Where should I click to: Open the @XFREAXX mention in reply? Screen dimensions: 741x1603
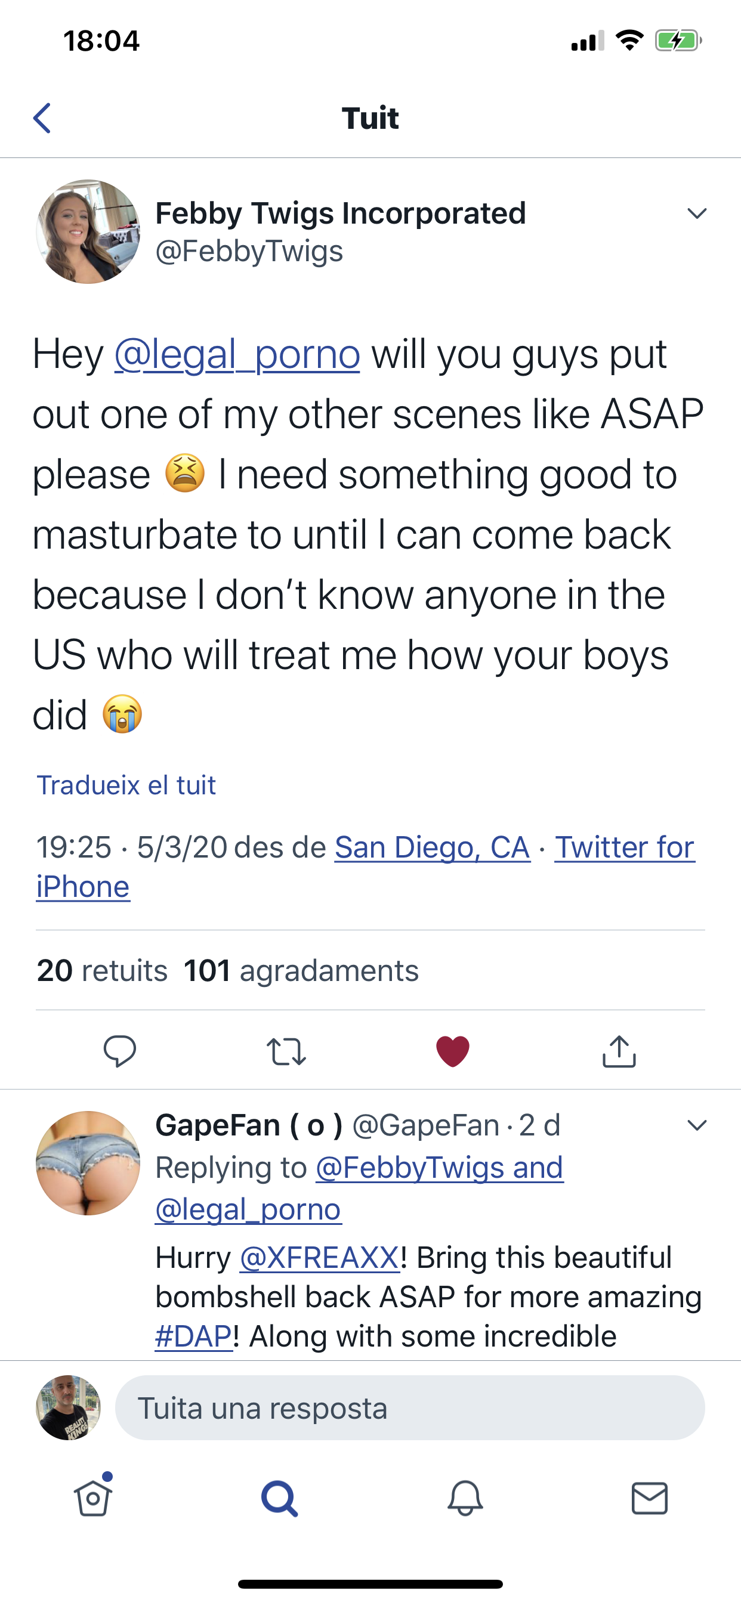[319, 1258]
